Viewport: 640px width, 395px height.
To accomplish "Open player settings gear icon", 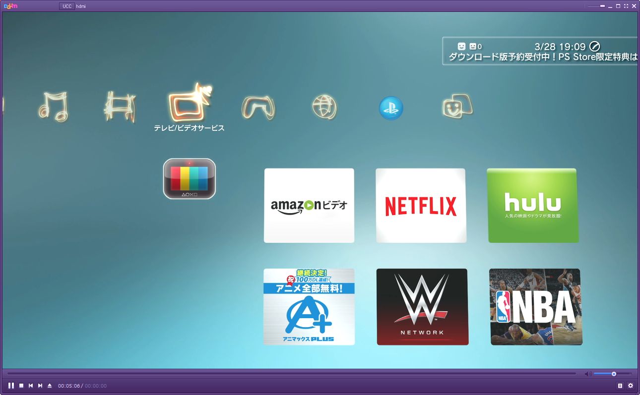I will (x=631, y=386).
